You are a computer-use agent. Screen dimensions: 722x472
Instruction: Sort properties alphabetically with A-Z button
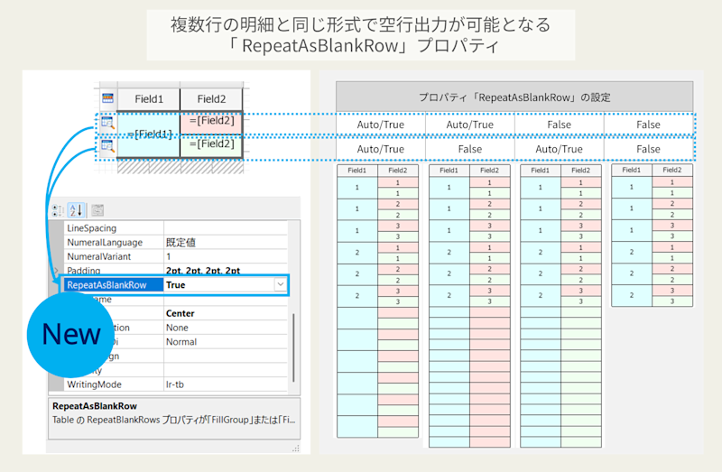tap(76, 210)
